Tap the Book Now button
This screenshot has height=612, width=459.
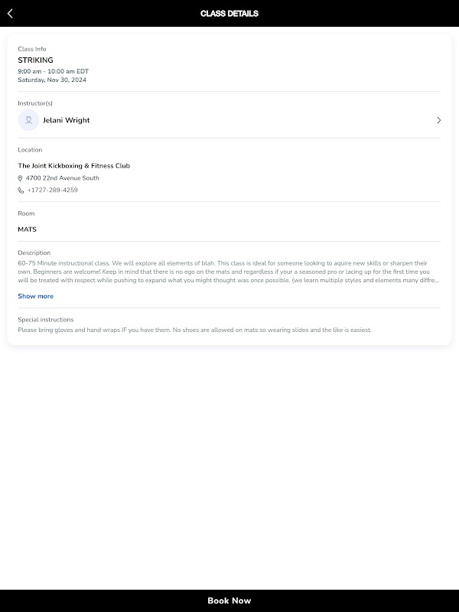point(229,601)
